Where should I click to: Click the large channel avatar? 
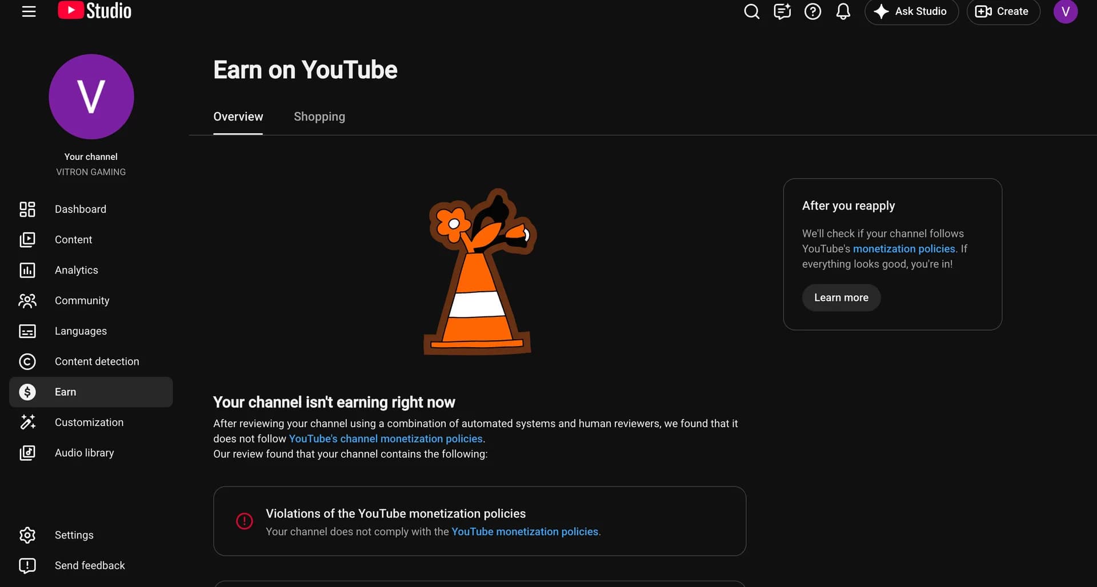pyautogui.click(x=91, y=97)
